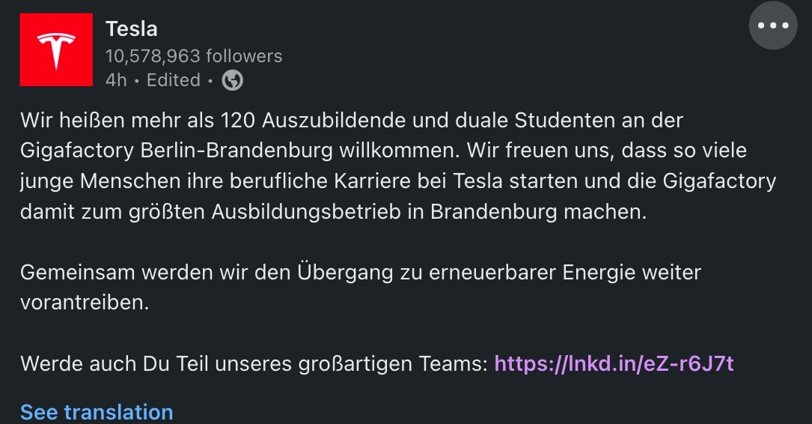
Task: Open the three-dot post options menu
Action: point(772,25)
